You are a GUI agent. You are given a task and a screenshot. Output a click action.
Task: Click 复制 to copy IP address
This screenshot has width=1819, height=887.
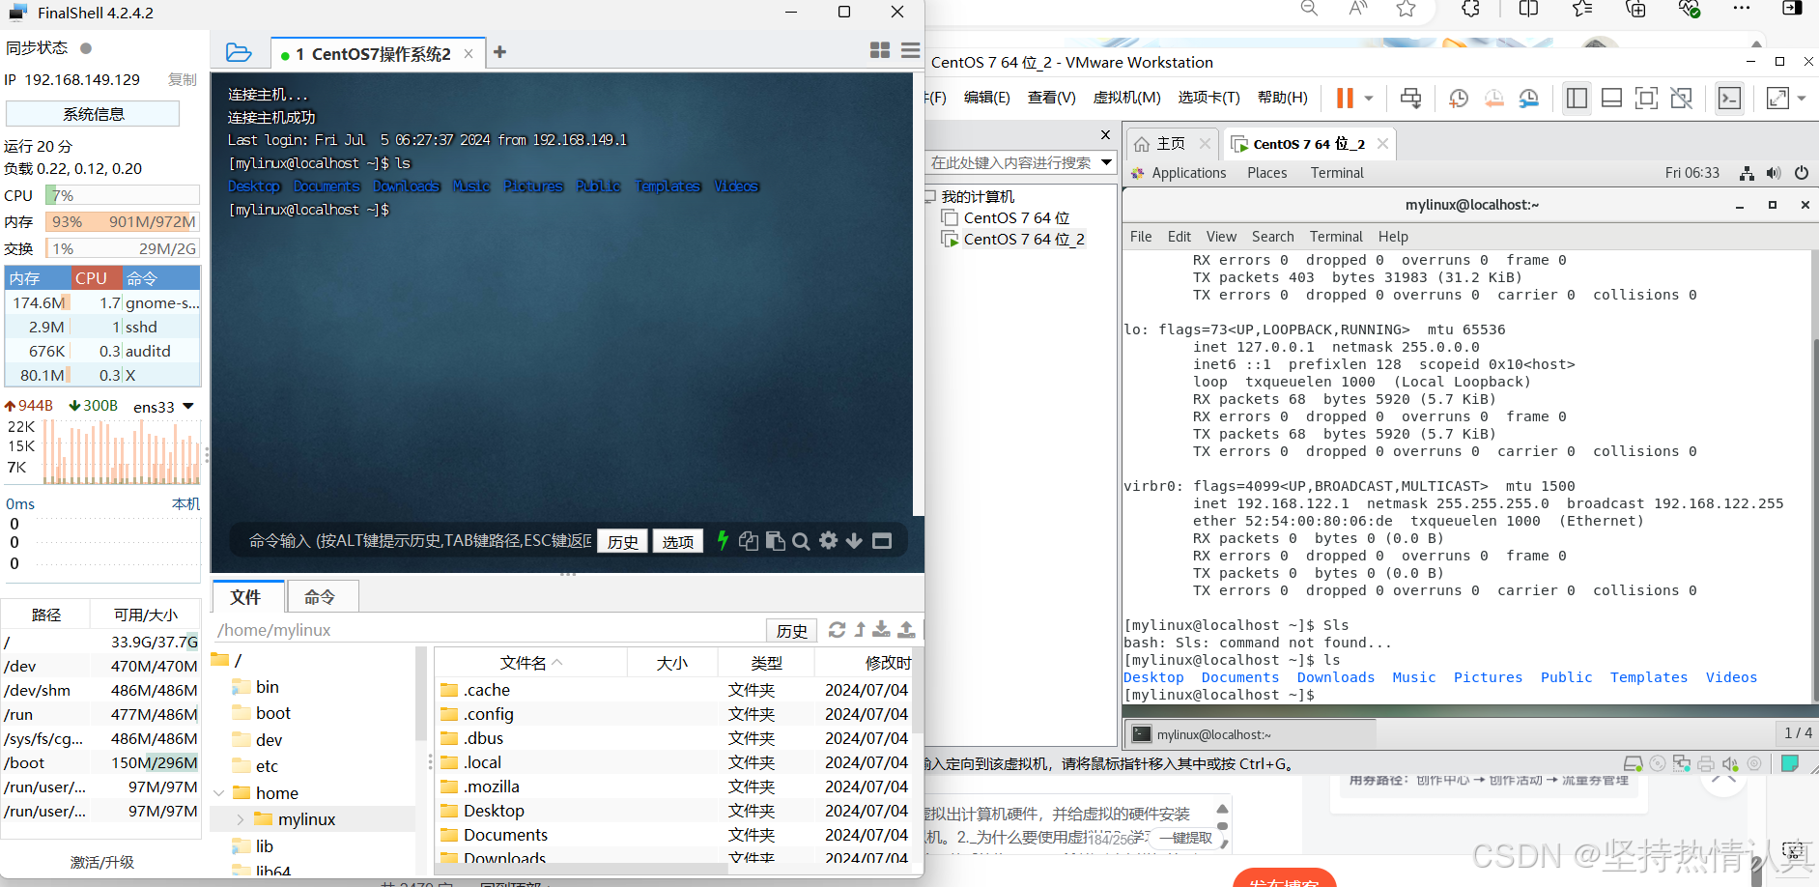click(183, 80)
